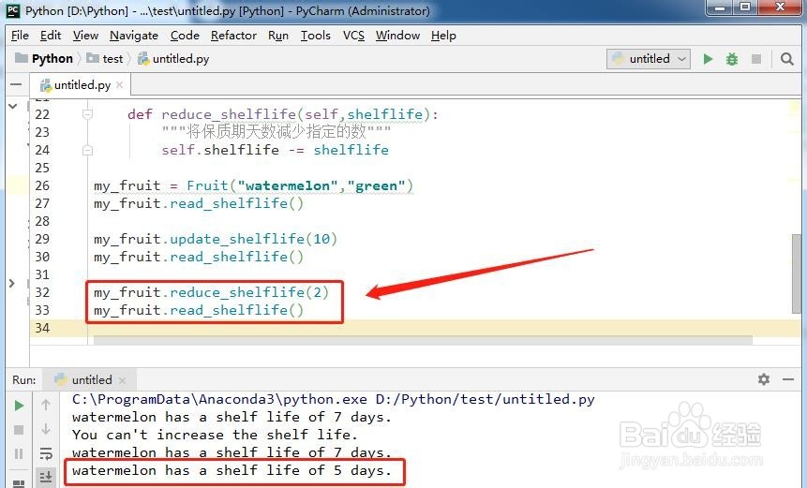Click code my_fruit.reduce_shelflife(2)
The image size is (807, 488).
[x=211, y=292]
